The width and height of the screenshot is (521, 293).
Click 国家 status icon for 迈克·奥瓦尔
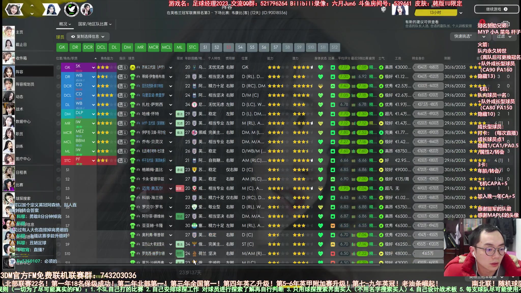click(180, 188)
